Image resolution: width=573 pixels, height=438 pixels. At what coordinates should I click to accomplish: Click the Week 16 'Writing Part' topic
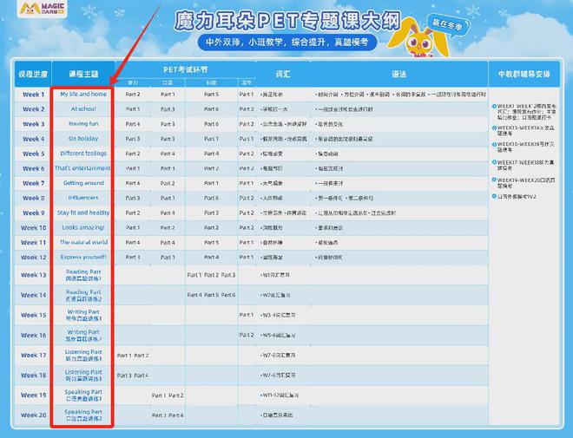[x=83, y=335]
